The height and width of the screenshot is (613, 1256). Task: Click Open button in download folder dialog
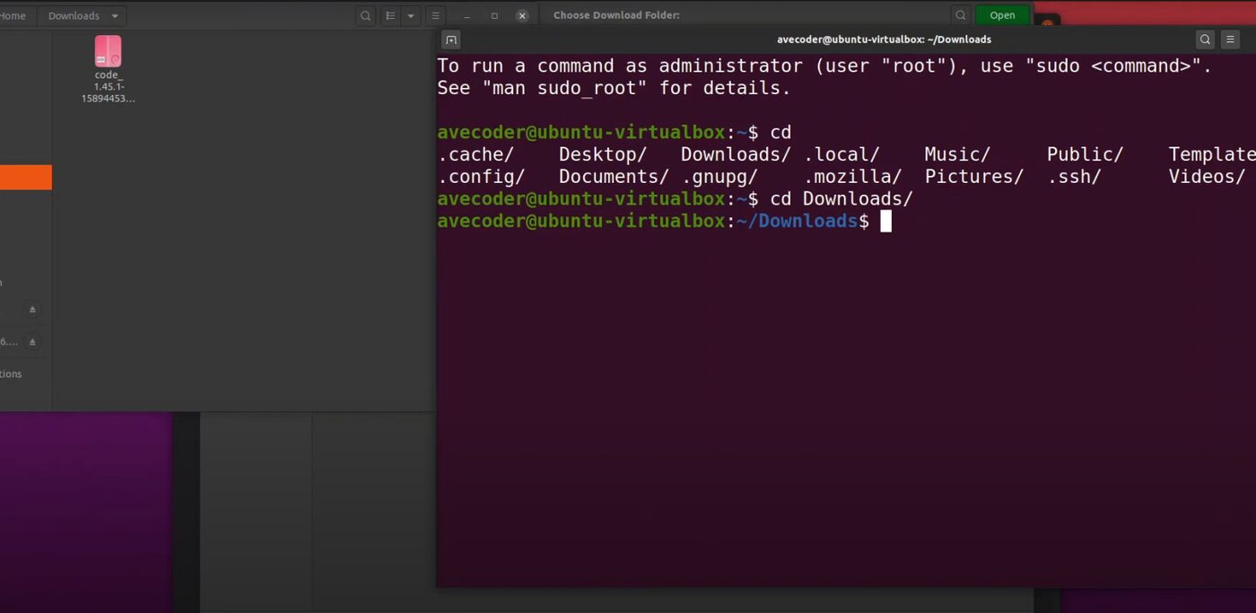click(x=1002, y=15)
